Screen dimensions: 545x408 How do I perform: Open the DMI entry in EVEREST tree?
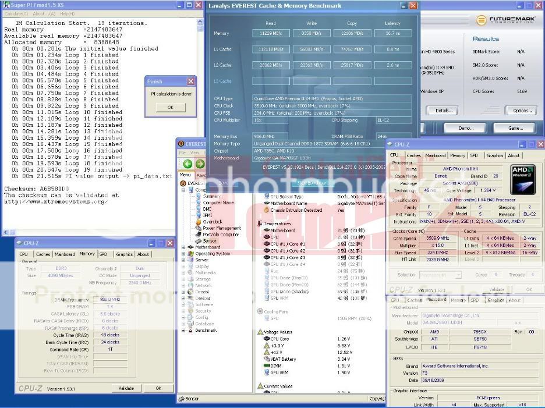coord(207,209)
